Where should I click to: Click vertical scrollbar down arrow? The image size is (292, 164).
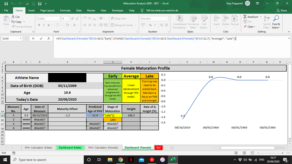[x=290, y=143]
